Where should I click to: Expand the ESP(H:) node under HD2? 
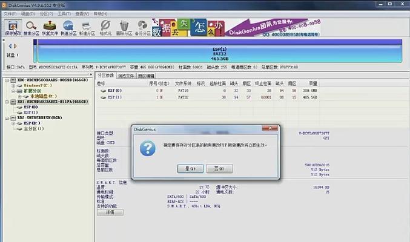pyautogui.click(x=13, y=123)
